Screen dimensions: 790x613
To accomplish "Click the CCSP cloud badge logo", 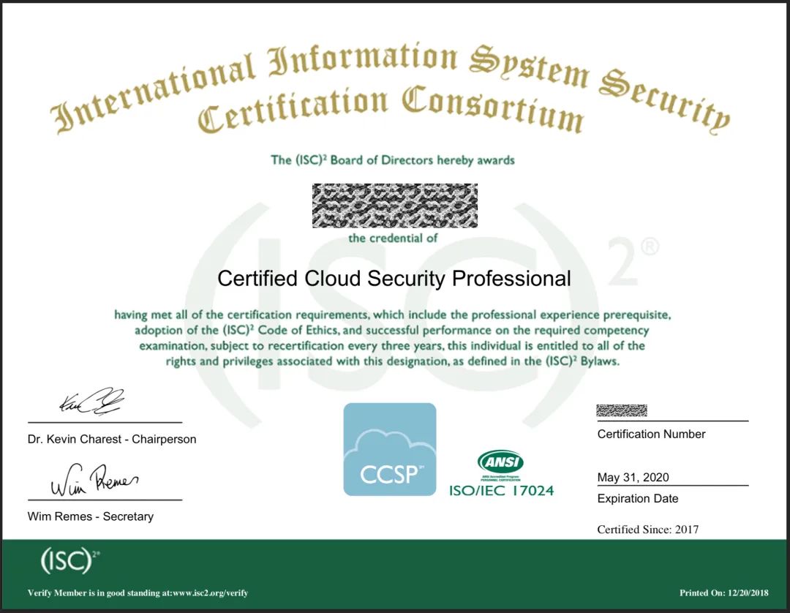I will point(389,449).
